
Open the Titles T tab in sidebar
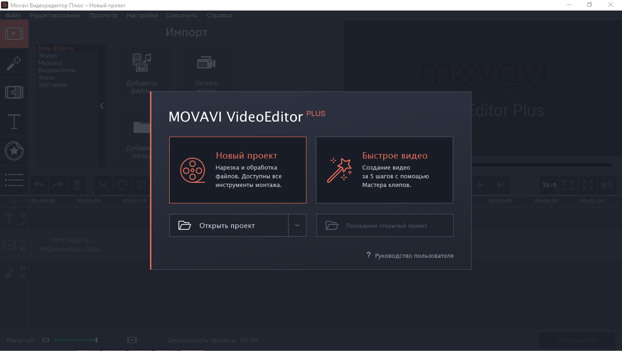[x=14, y=122]
